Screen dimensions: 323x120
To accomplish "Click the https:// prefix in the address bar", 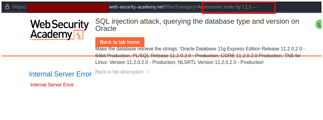I will point(19,7).
